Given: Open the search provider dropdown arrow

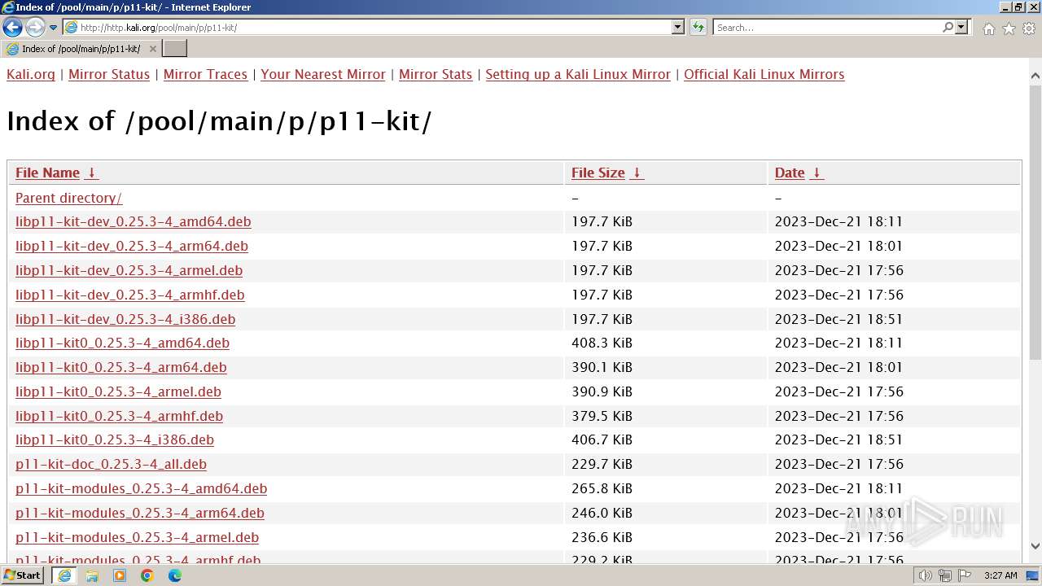Looking at the screenshot, I should coord(961,27).
